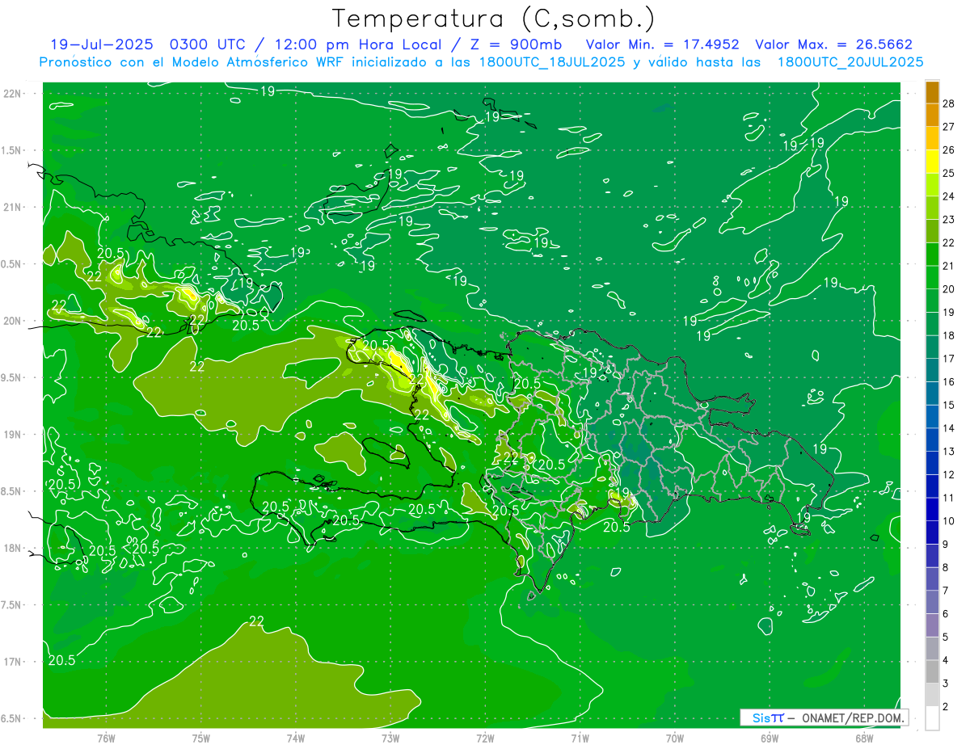Click the '21N' latitude axis label
The image size is (970, 749).
click(13, 207)
